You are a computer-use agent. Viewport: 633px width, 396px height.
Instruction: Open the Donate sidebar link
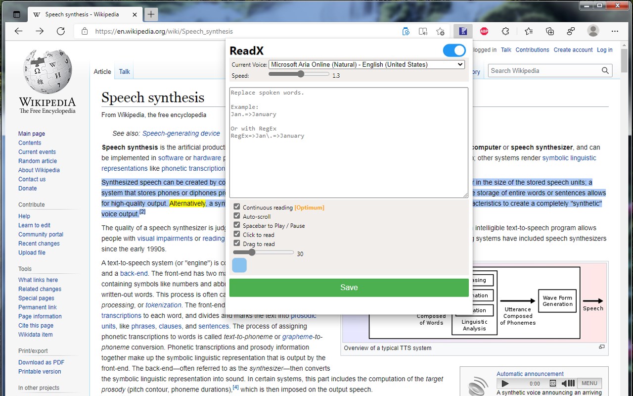pyautogui.click(x=28, y=188)
